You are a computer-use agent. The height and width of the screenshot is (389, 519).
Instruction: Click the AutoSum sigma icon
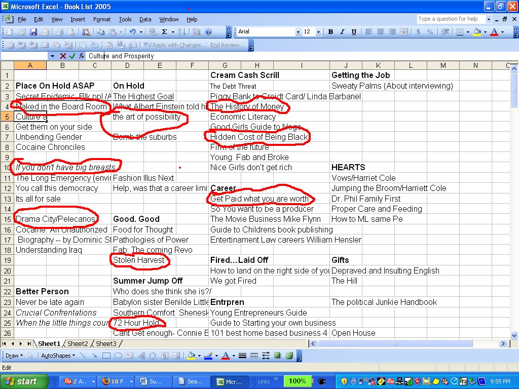[x=165, y=32]
